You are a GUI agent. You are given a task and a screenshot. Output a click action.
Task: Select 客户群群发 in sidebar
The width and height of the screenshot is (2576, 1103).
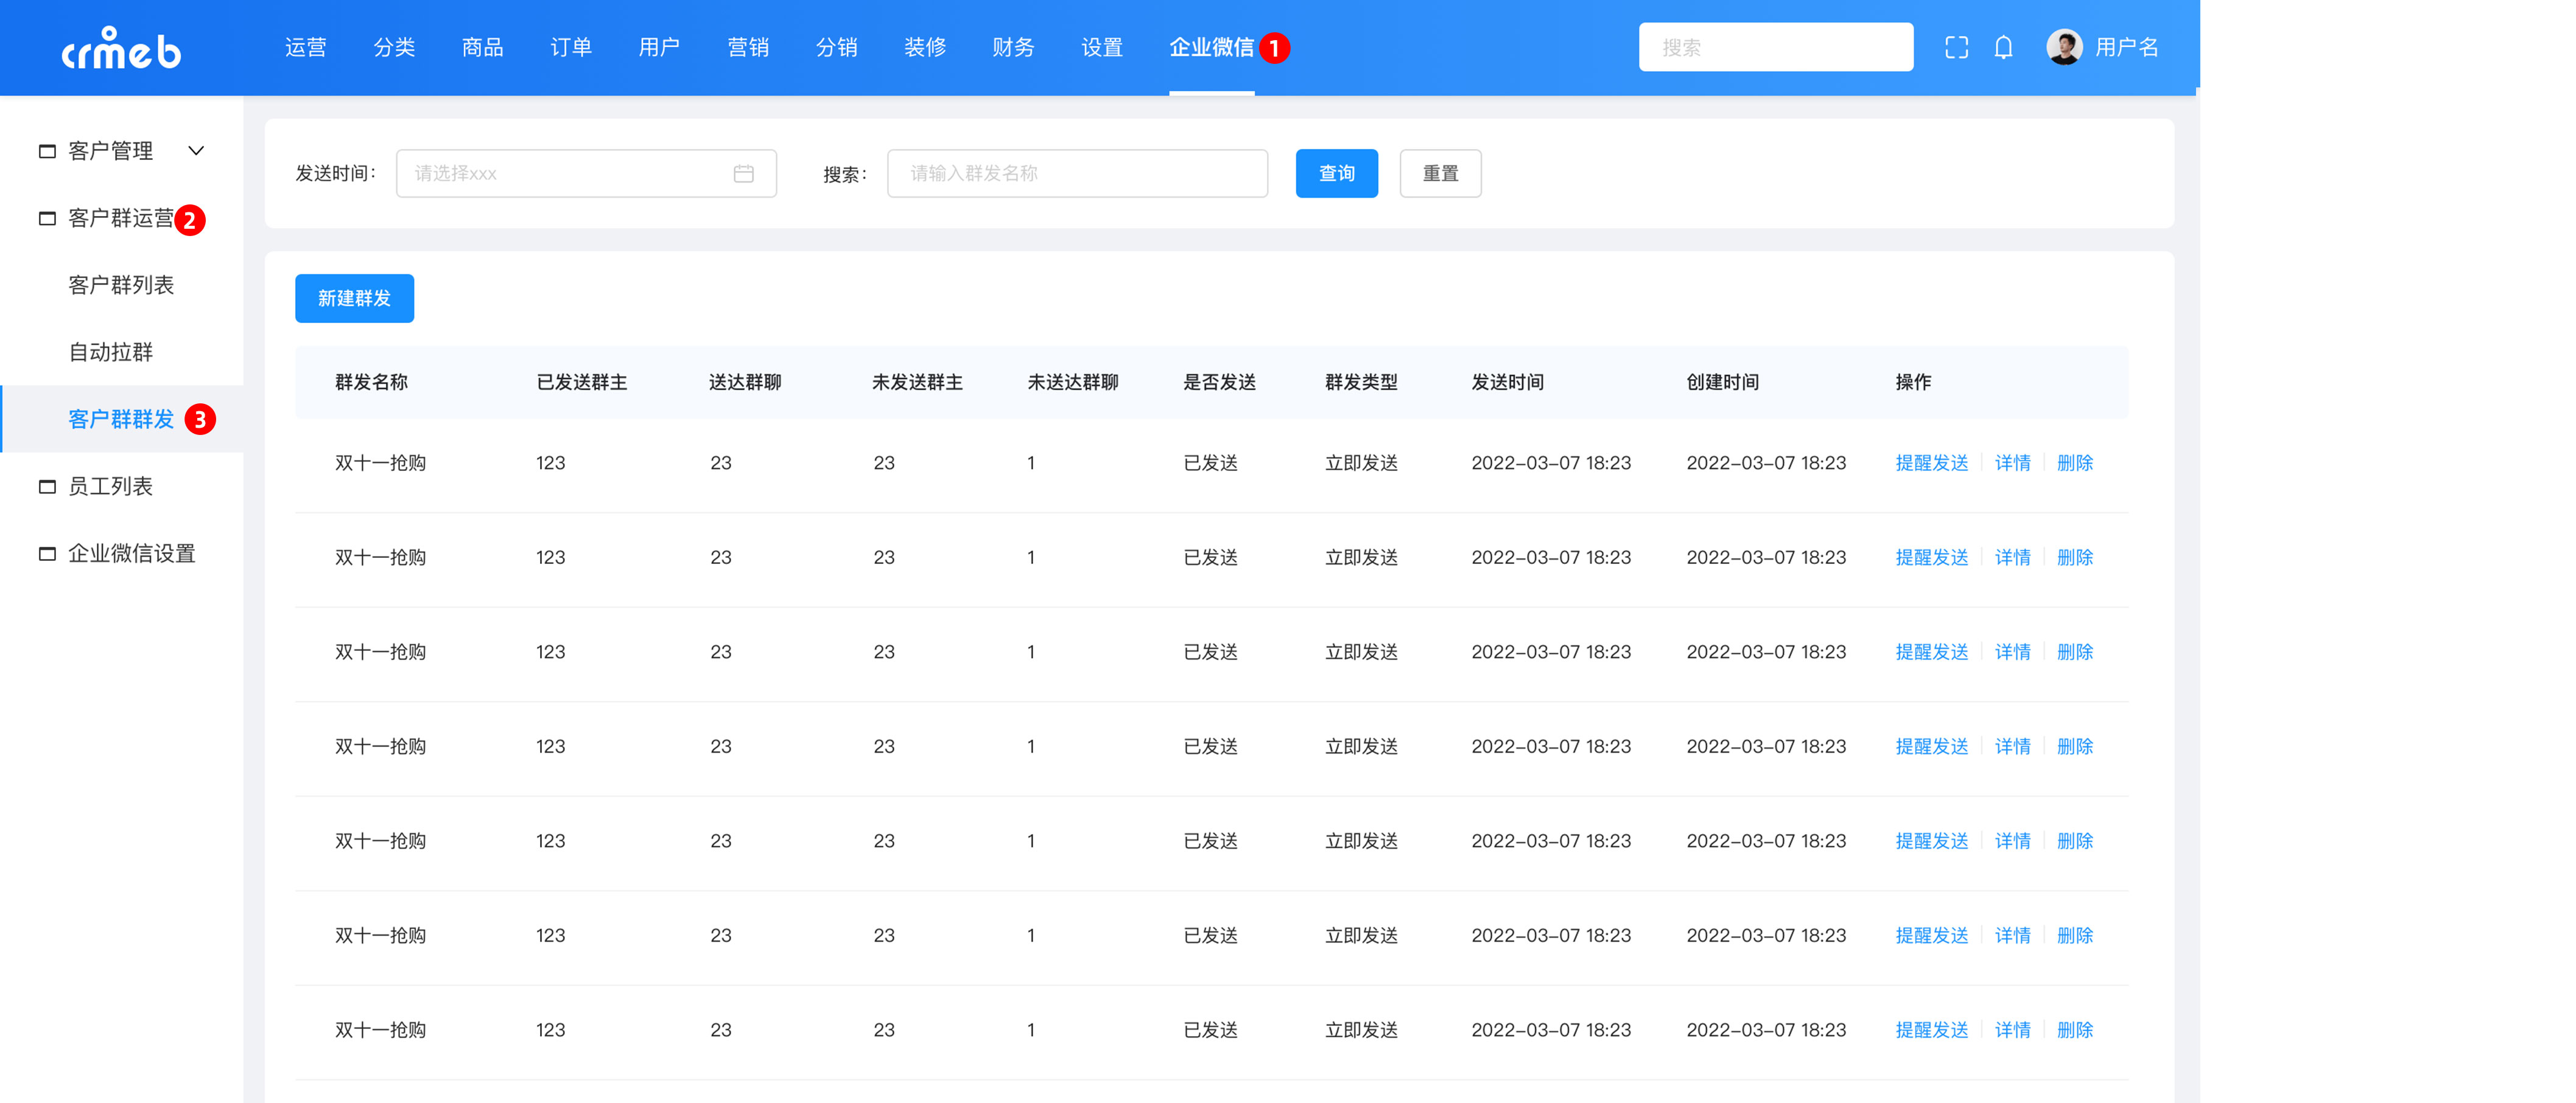pos(121,419)
